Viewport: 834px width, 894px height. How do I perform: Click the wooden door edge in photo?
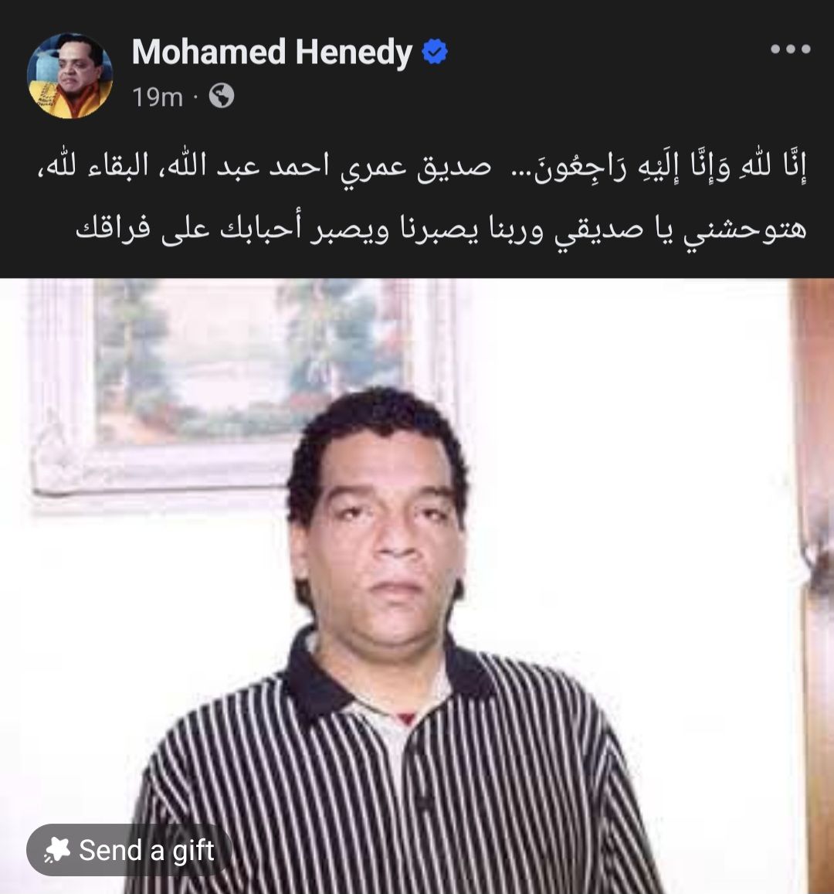click(813, 586)
